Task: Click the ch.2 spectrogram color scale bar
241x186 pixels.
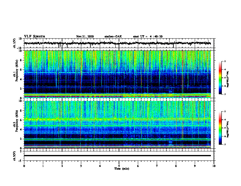Action: coord(220,128)
